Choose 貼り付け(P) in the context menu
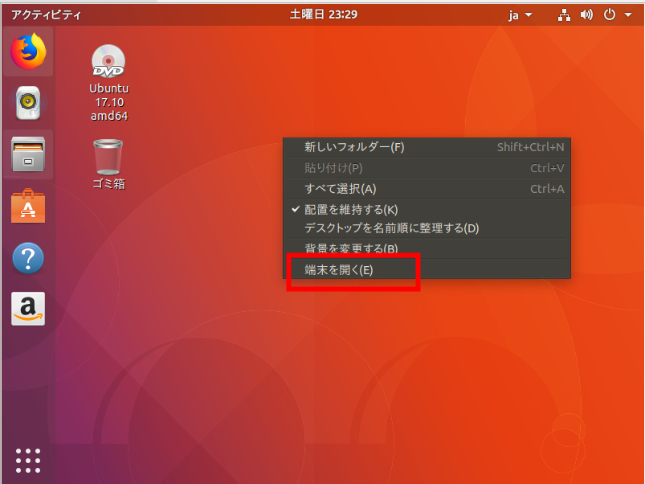The image size is (645, 484). tap(427, 168)
